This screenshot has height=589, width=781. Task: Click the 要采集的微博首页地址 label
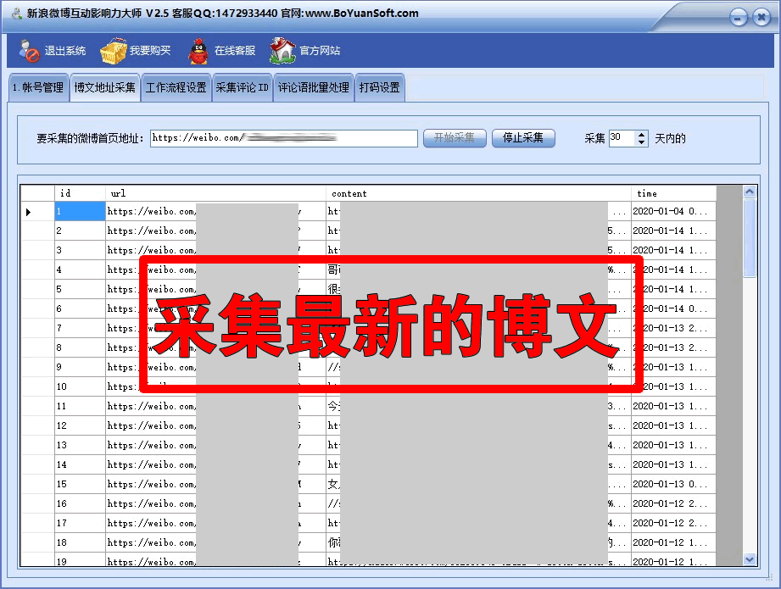coord(90,138)
